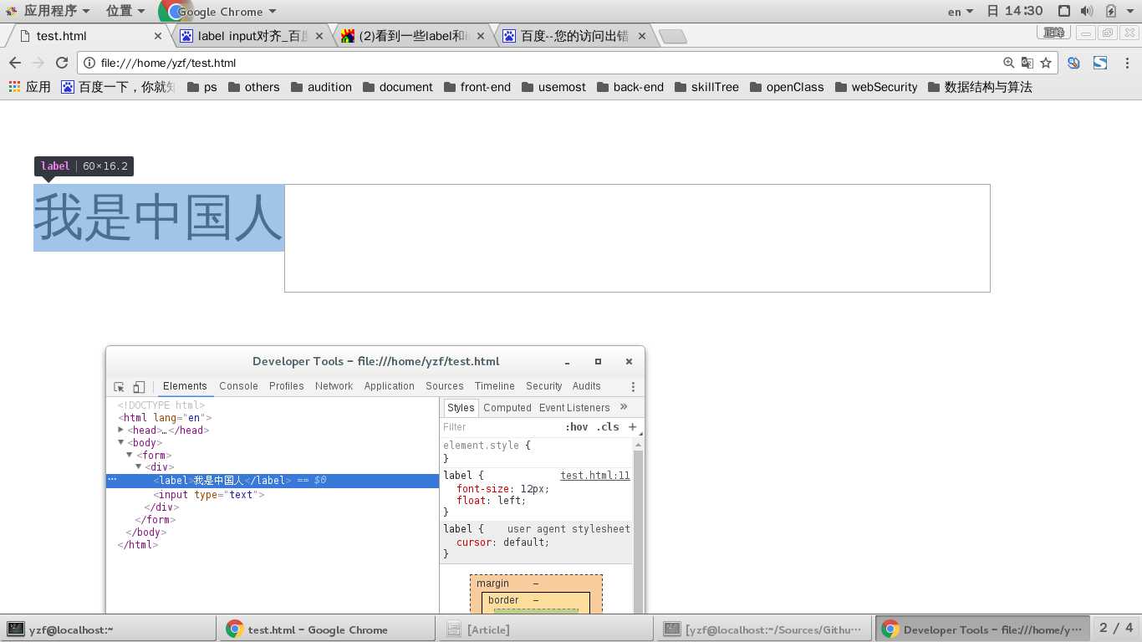Switch to the Network tab
The width and height of the screenshot is (1142, 642).
pos(334,386)
